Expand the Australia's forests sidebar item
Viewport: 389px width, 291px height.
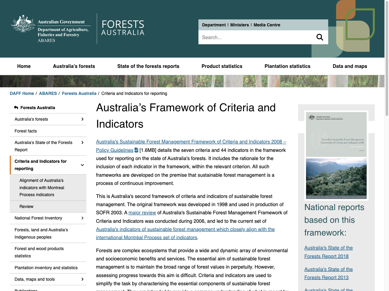(x=82, y=119)
